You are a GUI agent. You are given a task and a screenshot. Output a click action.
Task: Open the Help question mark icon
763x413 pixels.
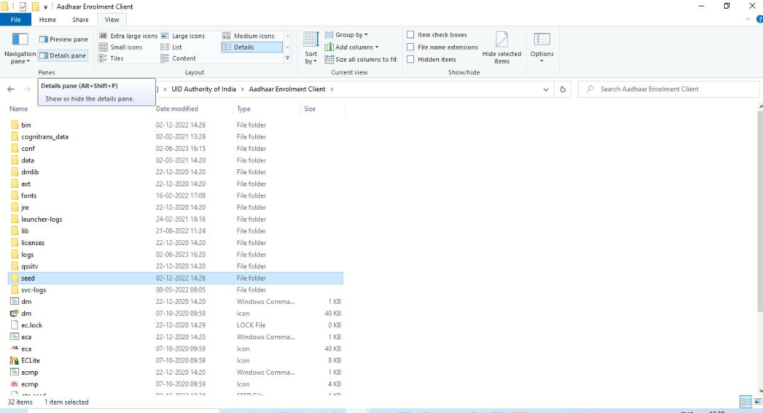[759, 19]
